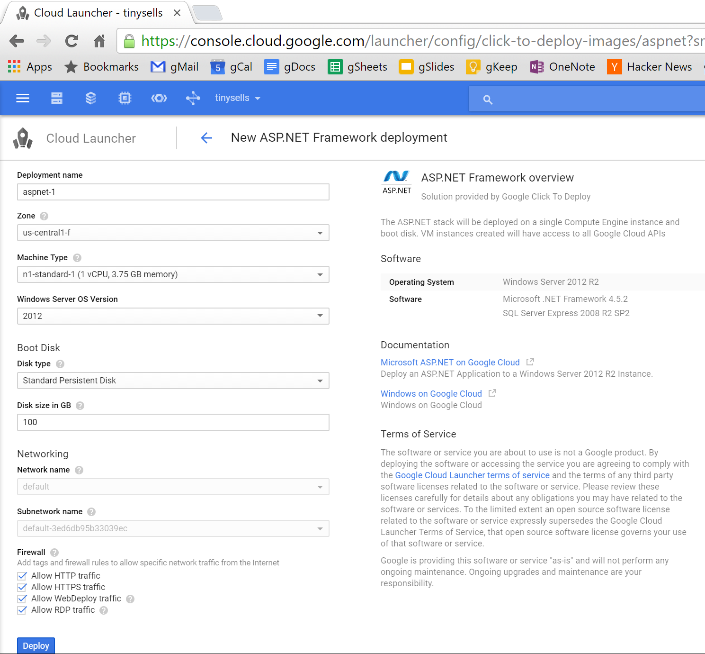Click the servers icon in the blue header
This screenshot has width=705, height=654.
pyautogui.click(x=57, y=98)
